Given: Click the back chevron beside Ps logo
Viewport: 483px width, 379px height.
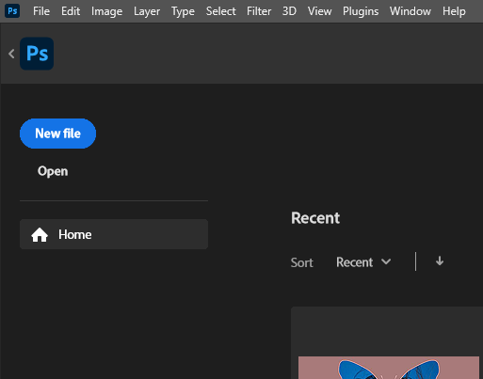Looking at the screenshot, I should pyautogui.click(x=11, y=54).
